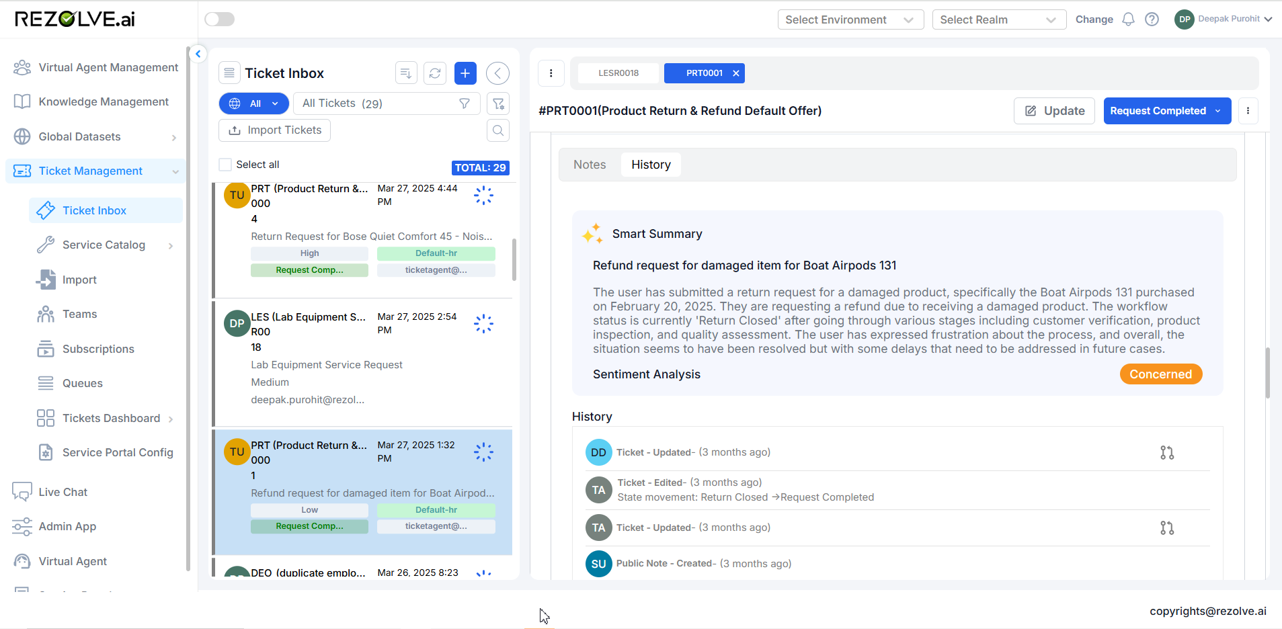Image resolution: width=1282 pixels, height=629 pixels.
Task: Switch to the PRT0001 tab
Action: click(x=704, y=73)
